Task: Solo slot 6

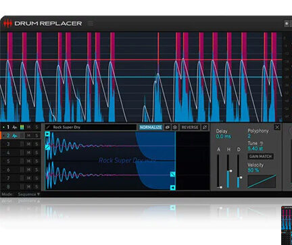Action: [36, 170]
